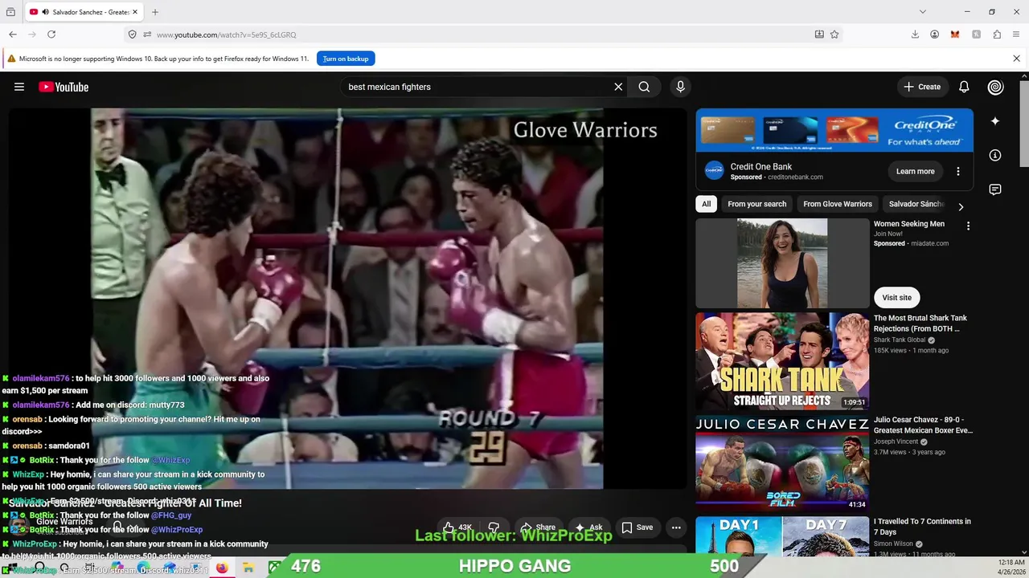The height and width of the screenshot is (578, 1029).
Task: Open YouTube notifications bell
Action: [x=964, y=87]
